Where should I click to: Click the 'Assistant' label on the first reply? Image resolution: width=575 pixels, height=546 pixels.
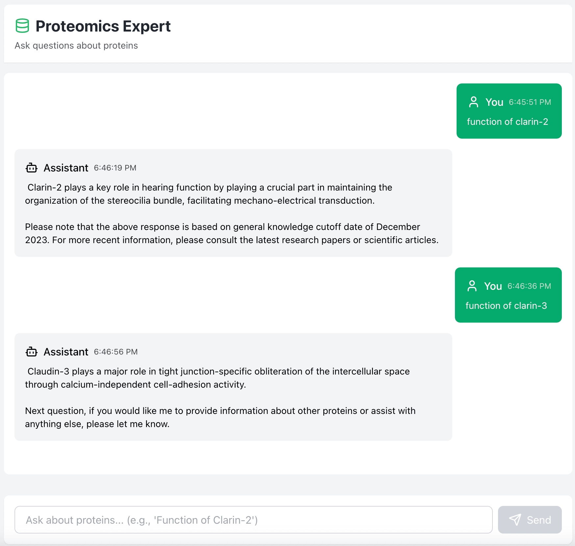click(x=66, y=168)
